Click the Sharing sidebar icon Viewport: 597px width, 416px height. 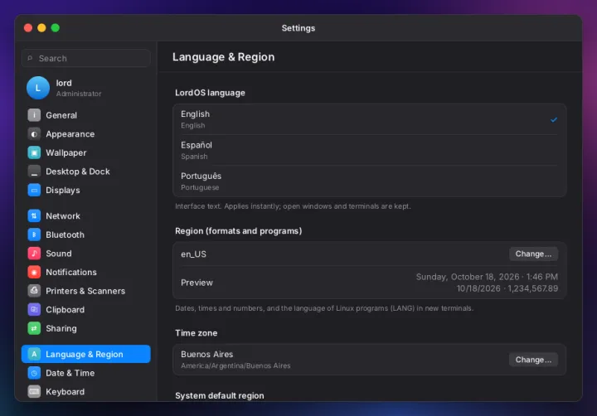[x=34, y=328]
